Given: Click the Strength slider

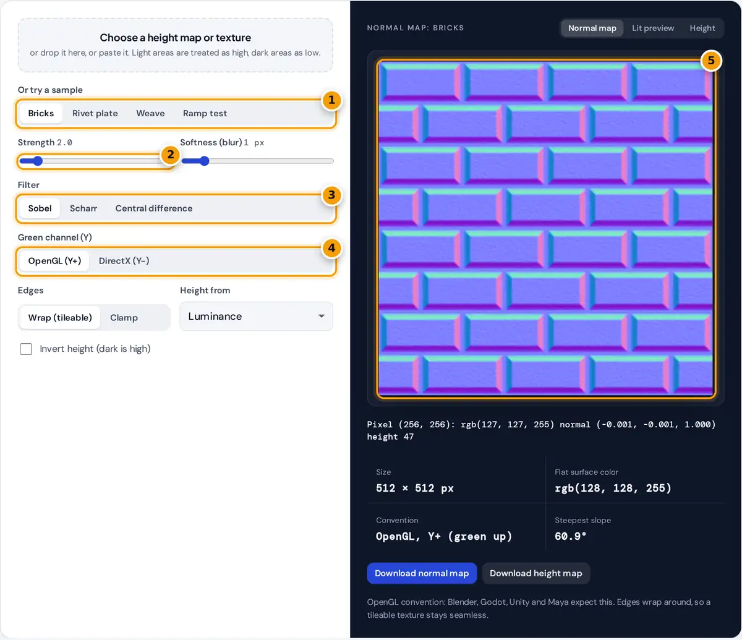Looking at the screenshot, I should (94, 161).
